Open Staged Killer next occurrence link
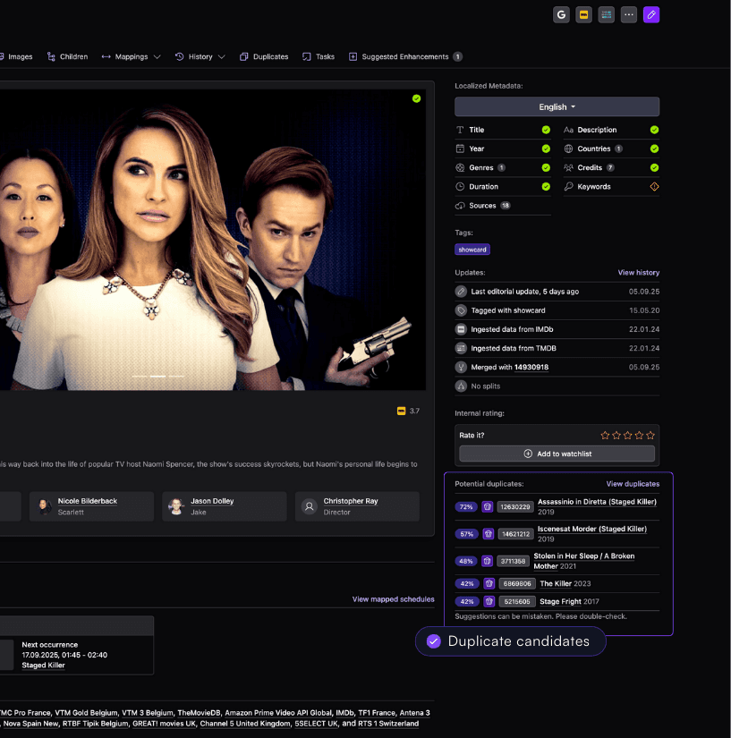The height and width of the screenshot is (738, 731). (x=43, y=665)
